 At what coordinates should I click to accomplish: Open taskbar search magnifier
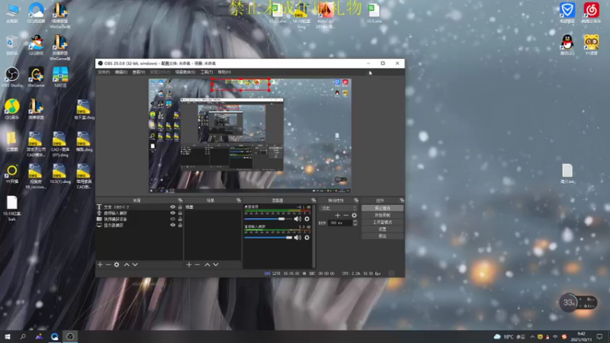[23, 337]
